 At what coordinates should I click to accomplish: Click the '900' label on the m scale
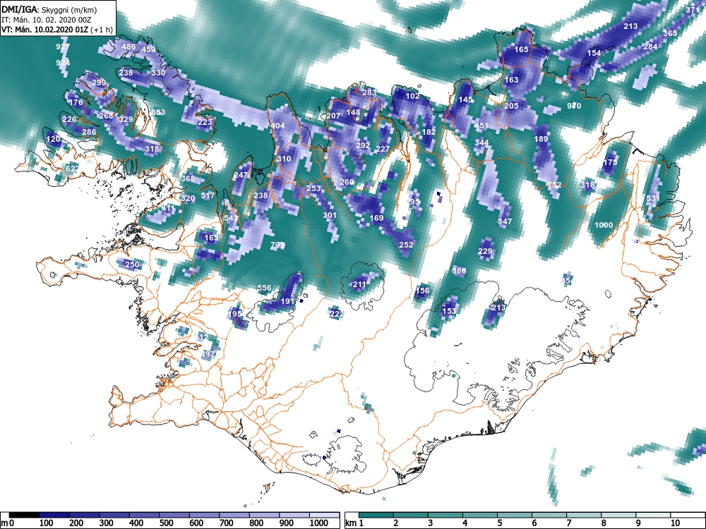pos(287,523)
